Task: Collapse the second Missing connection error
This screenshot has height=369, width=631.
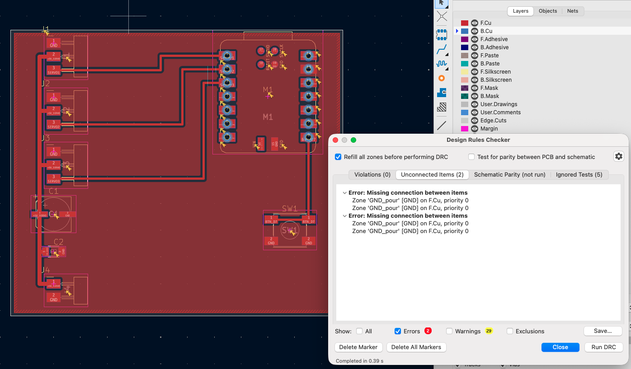Action: (345, 216)
